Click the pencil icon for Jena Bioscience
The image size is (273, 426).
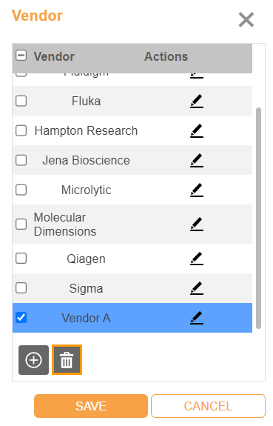(x=197, y=160)
